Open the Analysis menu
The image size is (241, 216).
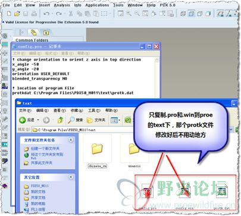62,5
